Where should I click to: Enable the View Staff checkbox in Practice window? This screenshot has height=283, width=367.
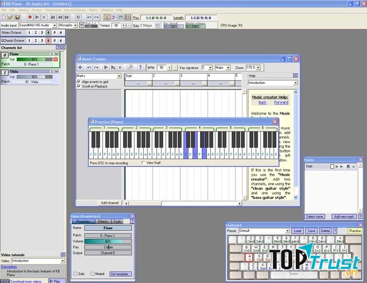[x=143, y=163]
